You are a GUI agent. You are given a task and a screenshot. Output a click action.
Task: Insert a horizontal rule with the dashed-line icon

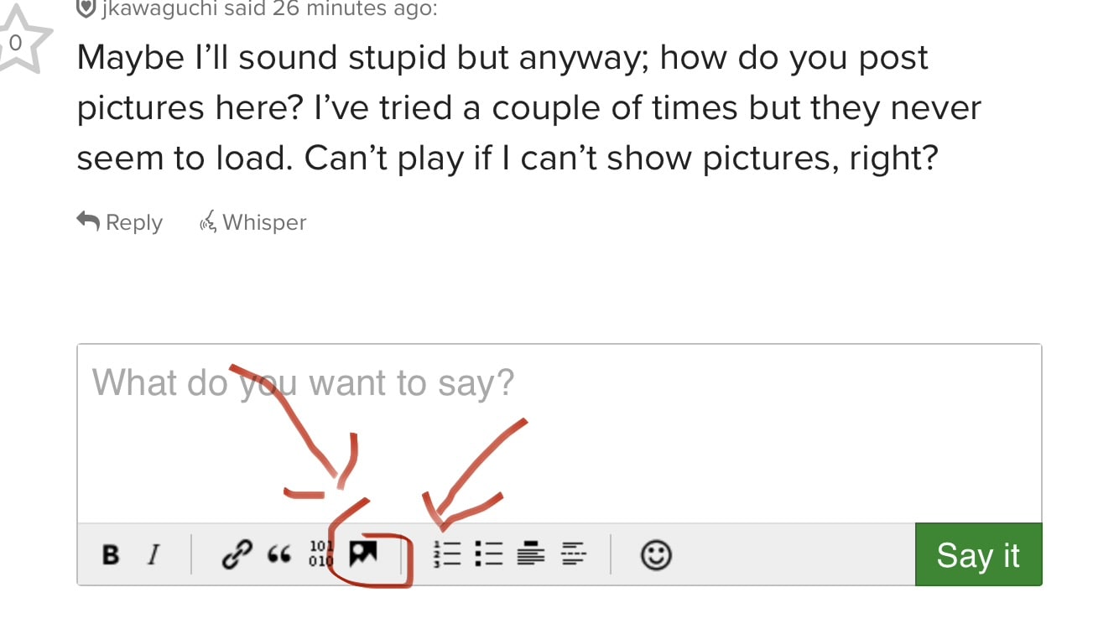tap(574, 554)
